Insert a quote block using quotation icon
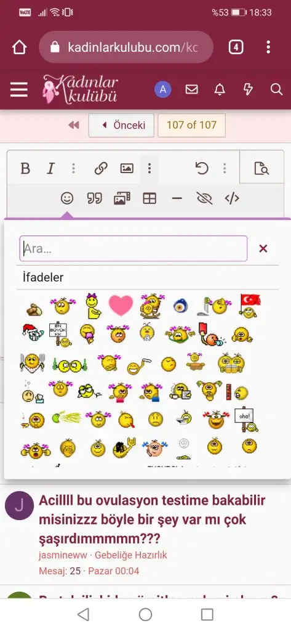This screenshot has height=631, width=291. coord(95,198)
